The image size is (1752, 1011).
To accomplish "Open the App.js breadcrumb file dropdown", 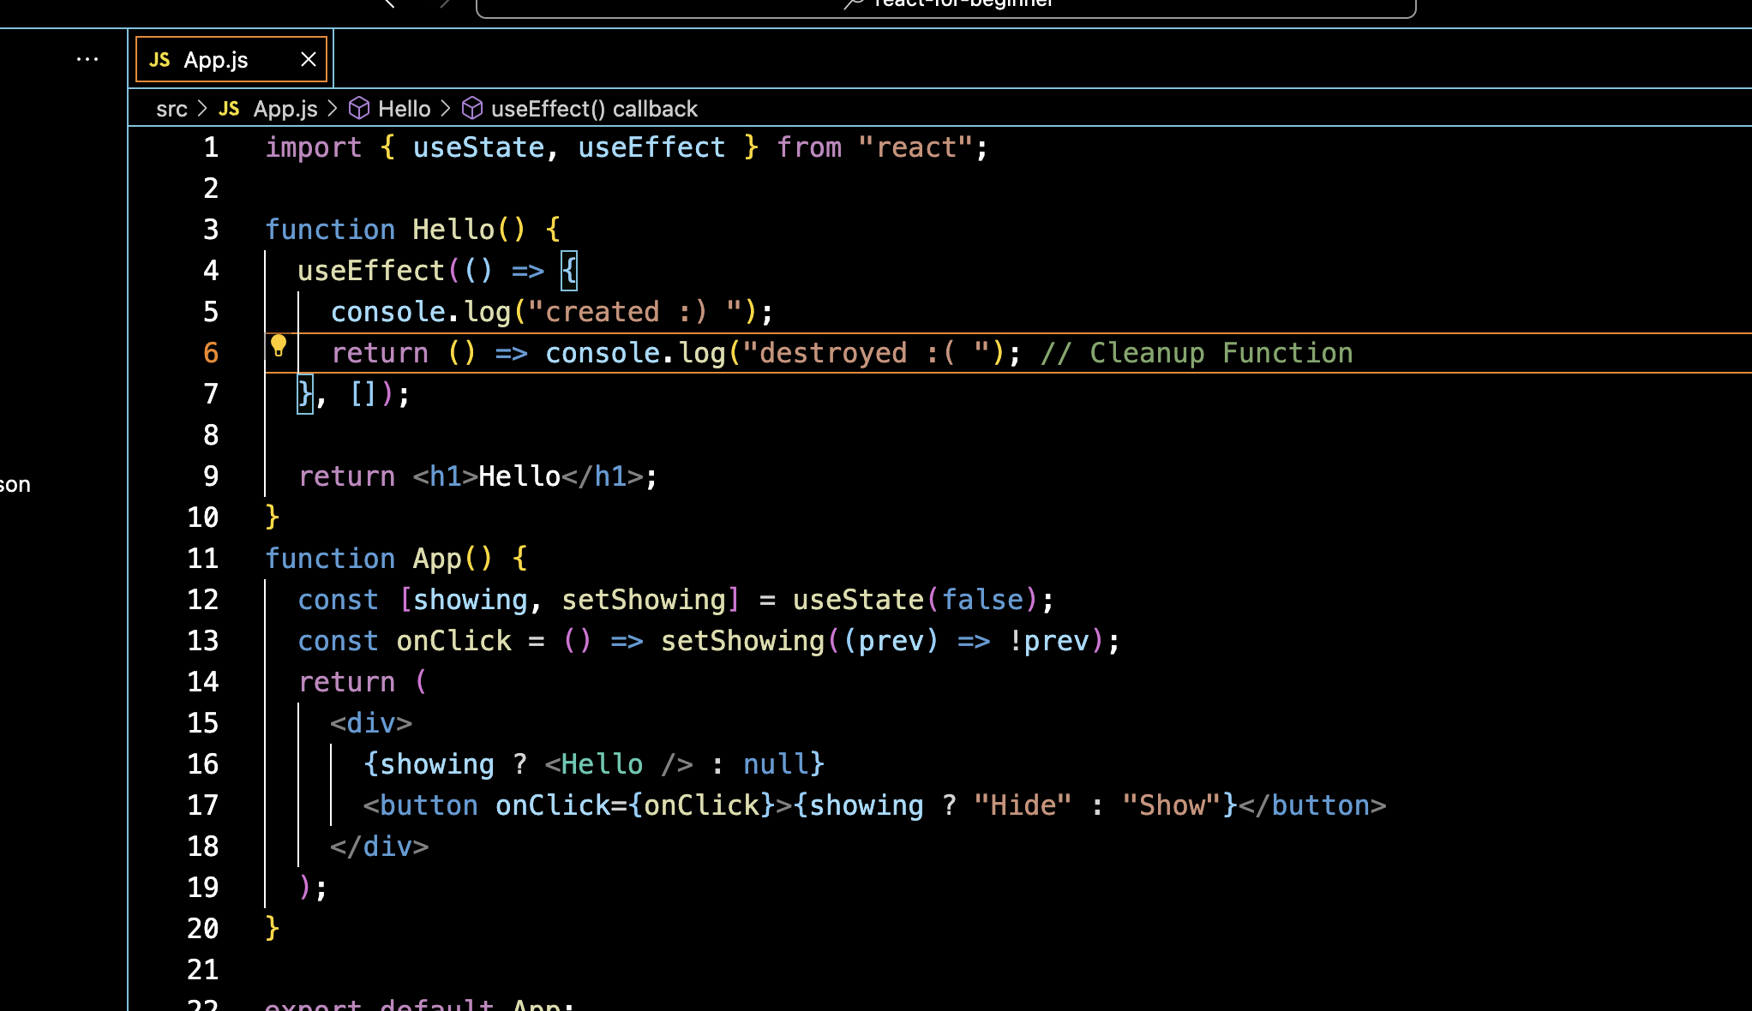I will pos(285,109).
